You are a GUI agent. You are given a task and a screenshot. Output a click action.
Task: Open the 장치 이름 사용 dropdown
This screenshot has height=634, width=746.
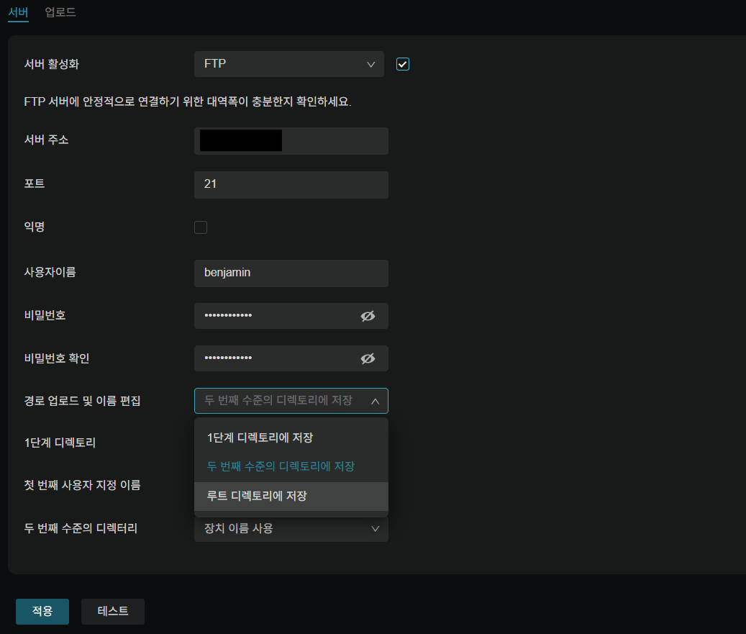pyautogui.click(x=291, y=529)
